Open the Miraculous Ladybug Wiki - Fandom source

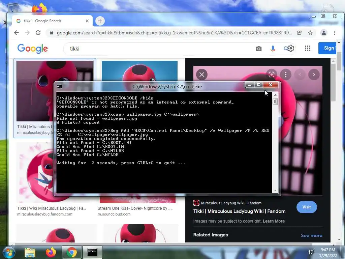pyautogui.click(x=227, y=203)
